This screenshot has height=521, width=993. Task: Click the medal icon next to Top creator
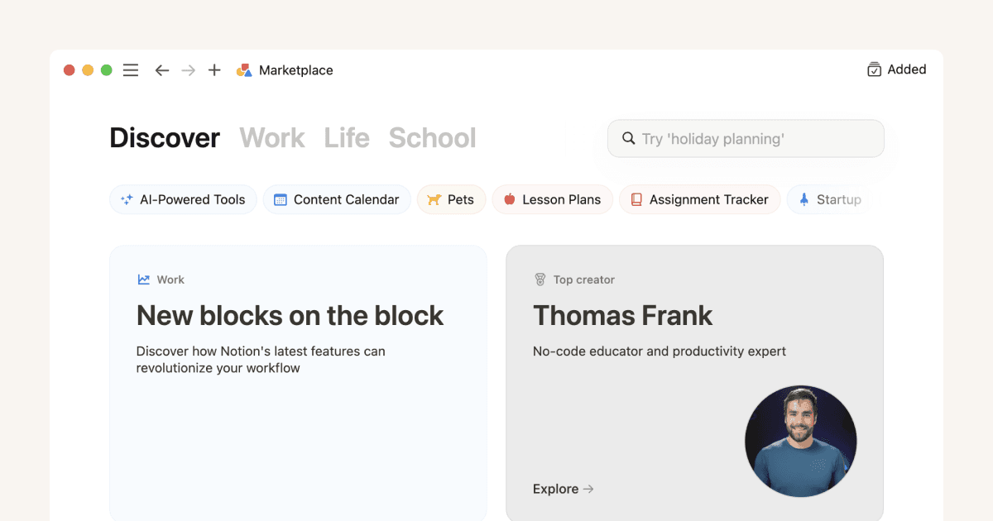click(x=540, y=280)
